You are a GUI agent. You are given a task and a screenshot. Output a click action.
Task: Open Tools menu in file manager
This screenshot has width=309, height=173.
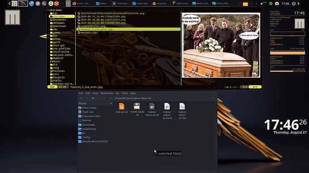point(124,93)
